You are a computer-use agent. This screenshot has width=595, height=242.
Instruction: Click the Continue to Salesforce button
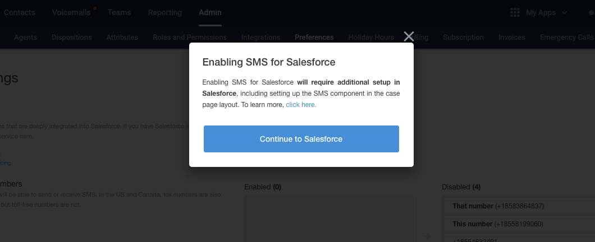(x=301, y=139)
